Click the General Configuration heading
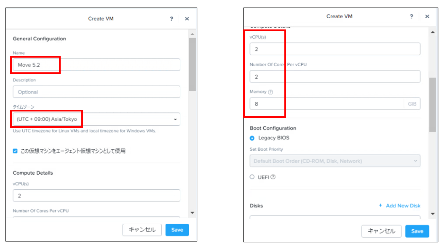444x249 pixels. click(39, 39)
